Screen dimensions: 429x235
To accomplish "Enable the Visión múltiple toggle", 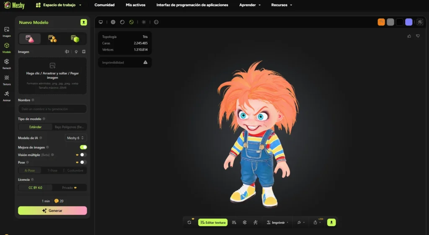I will 83,155.
